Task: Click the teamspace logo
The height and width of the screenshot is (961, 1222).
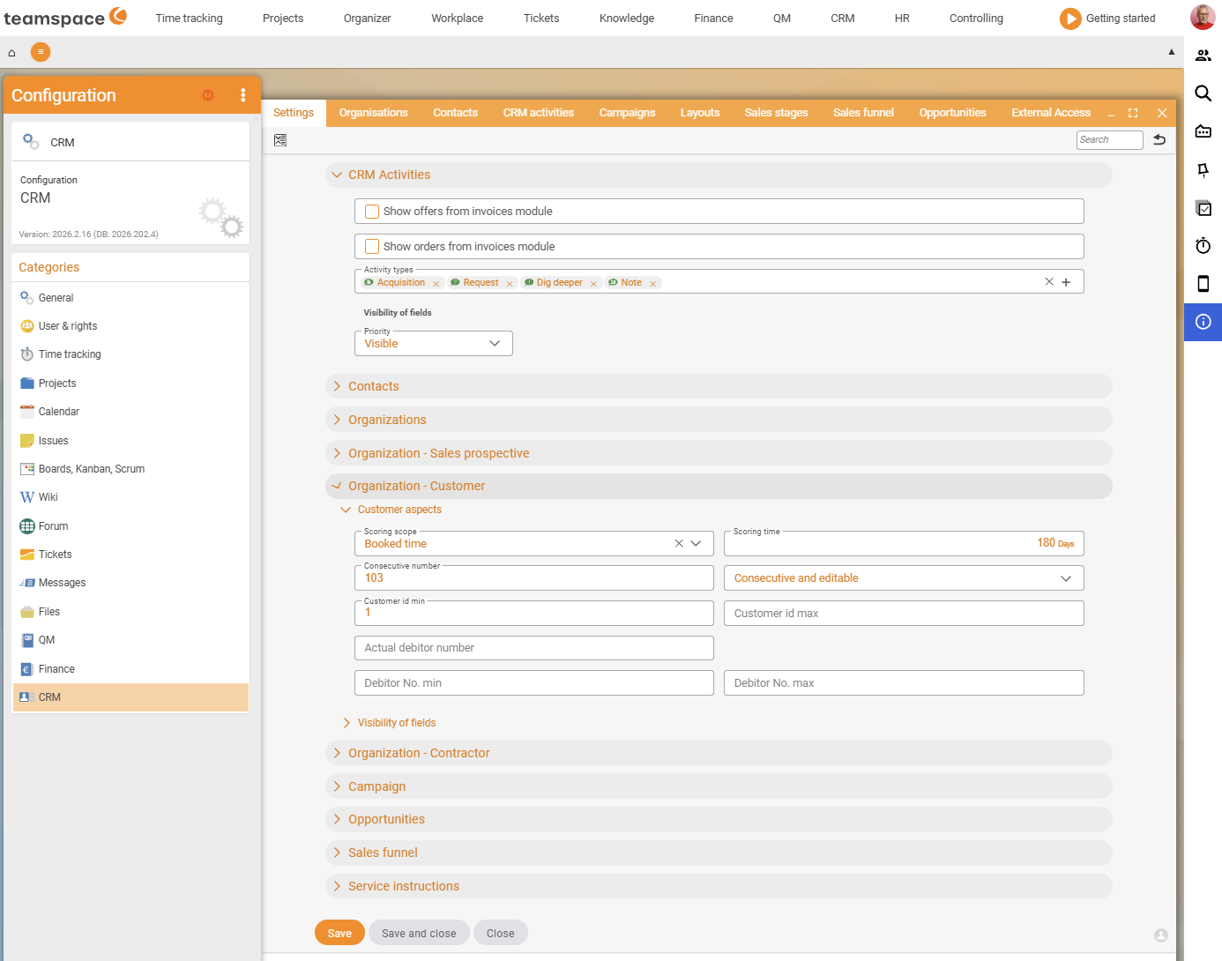Action: point(65,18)
